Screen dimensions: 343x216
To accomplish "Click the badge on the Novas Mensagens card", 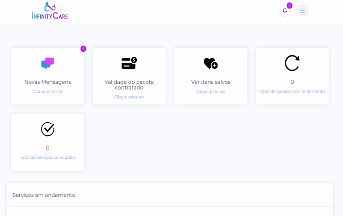I will tap(83, 49).
